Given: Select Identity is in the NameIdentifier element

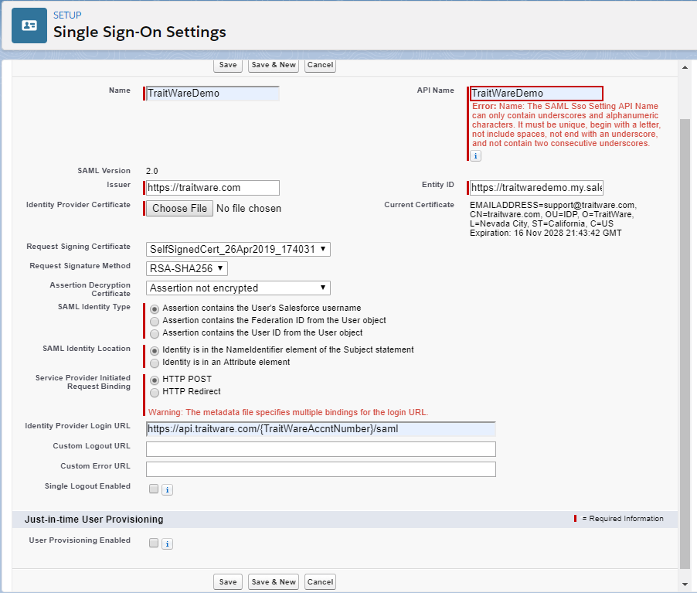Looking at the screenshot, I should 155,350.
